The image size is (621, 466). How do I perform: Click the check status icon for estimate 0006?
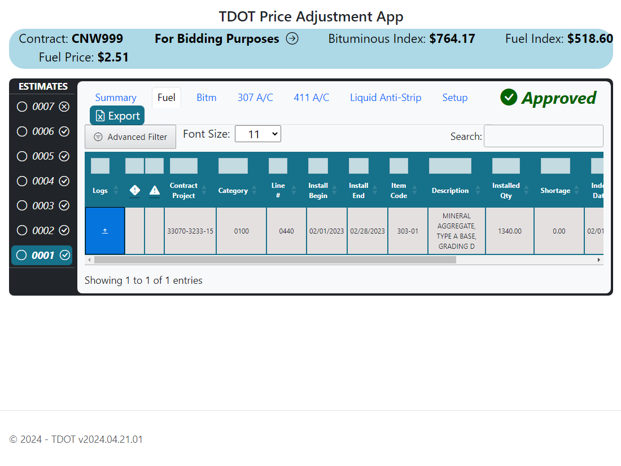(64, 131)
